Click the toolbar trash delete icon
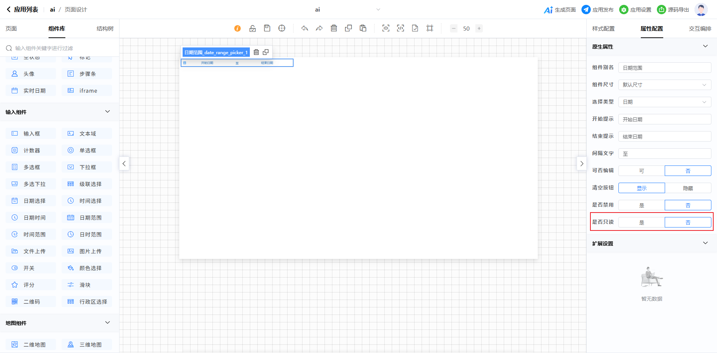The width and height of the screenshot is (717, 353). [x=334, y=28]
